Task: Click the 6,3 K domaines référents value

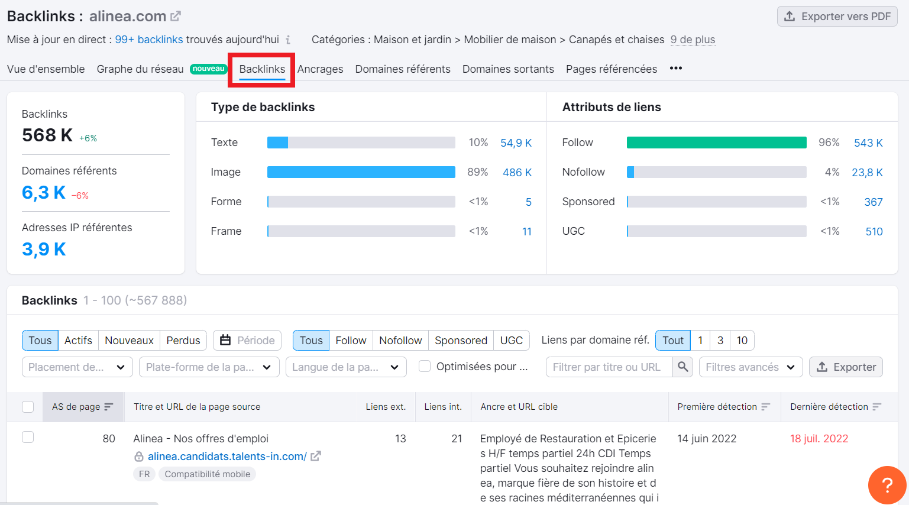Action: click(44, 192)
